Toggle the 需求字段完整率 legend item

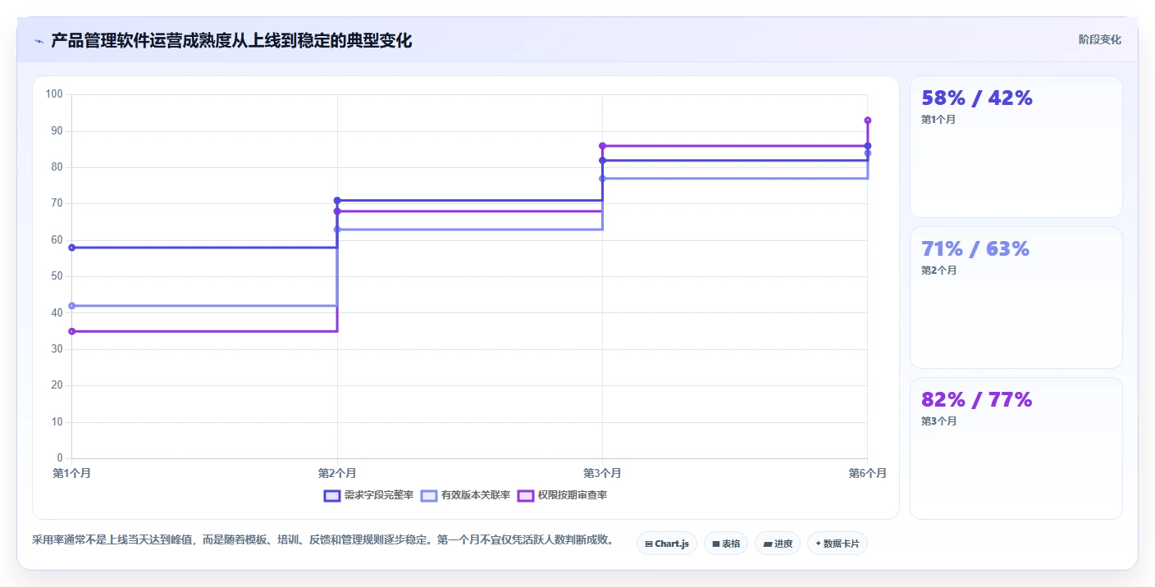368,495
